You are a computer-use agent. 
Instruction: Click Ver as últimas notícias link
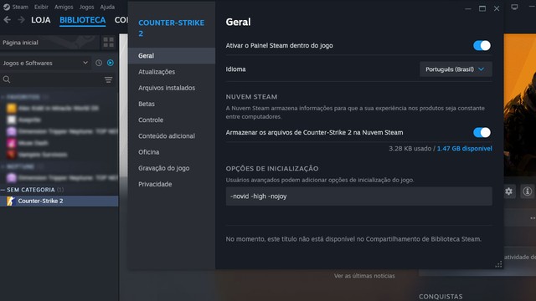(364, 276)
